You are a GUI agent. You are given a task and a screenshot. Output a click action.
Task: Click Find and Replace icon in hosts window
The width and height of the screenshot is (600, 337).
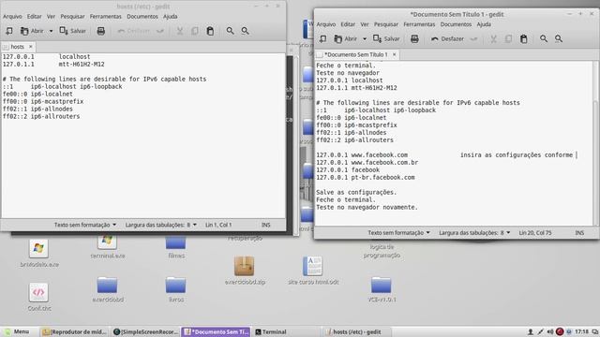point(246,31)
